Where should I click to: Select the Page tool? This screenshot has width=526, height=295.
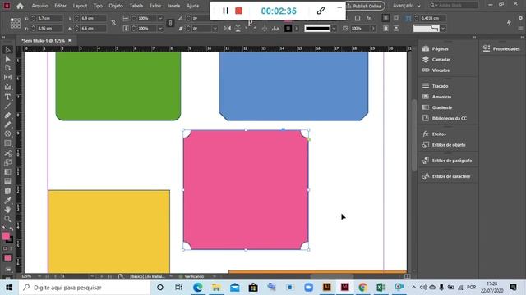point(7,68)
